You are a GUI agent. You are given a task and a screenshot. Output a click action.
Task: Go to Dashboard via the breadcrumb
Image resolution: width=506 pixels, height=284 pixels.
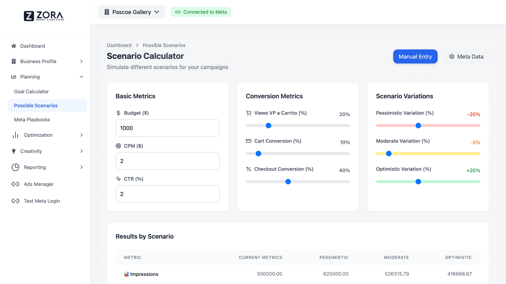click(119, 45)
